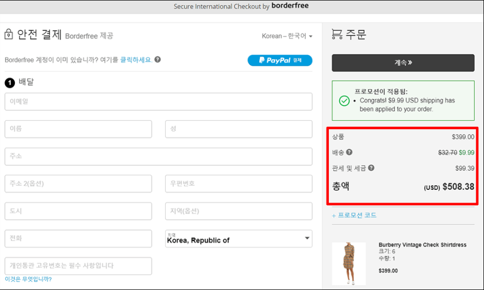Open the Korea, Republic of region dropdown
The width and height of the screenshot is (484, 290).
point(239,238)
